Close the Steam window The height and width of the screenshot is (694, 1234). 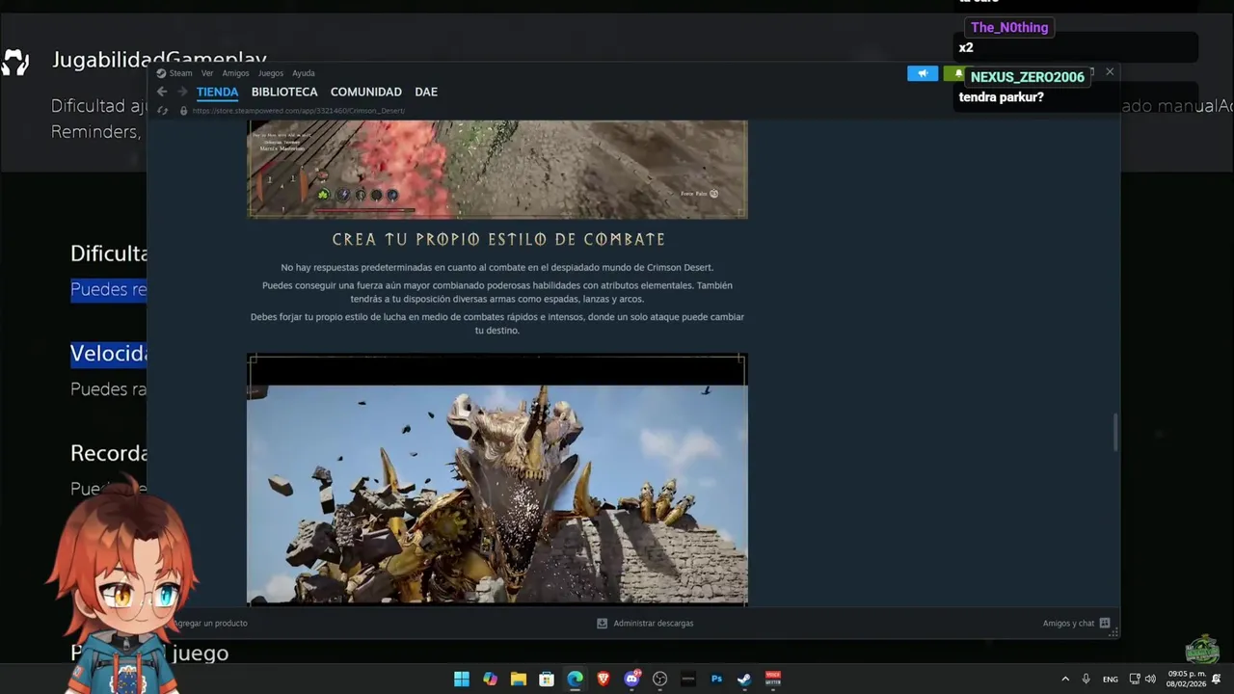click(1110, 71)
